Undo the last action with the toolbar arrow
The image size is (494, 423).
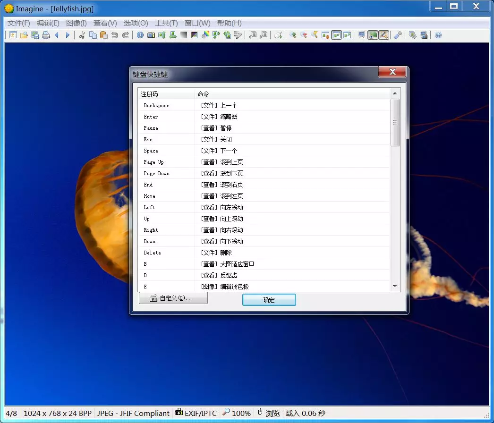pos(115,35)
